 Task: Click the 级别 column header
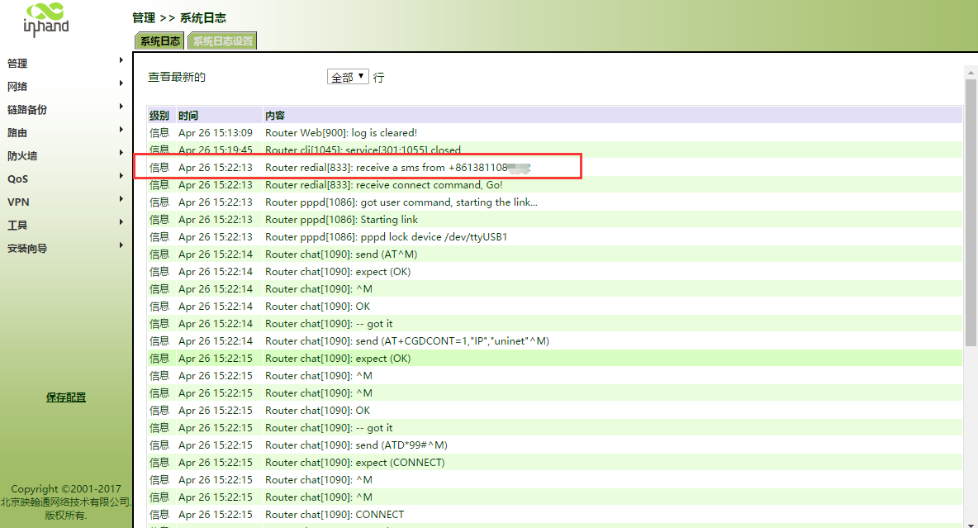click(159, 116)
